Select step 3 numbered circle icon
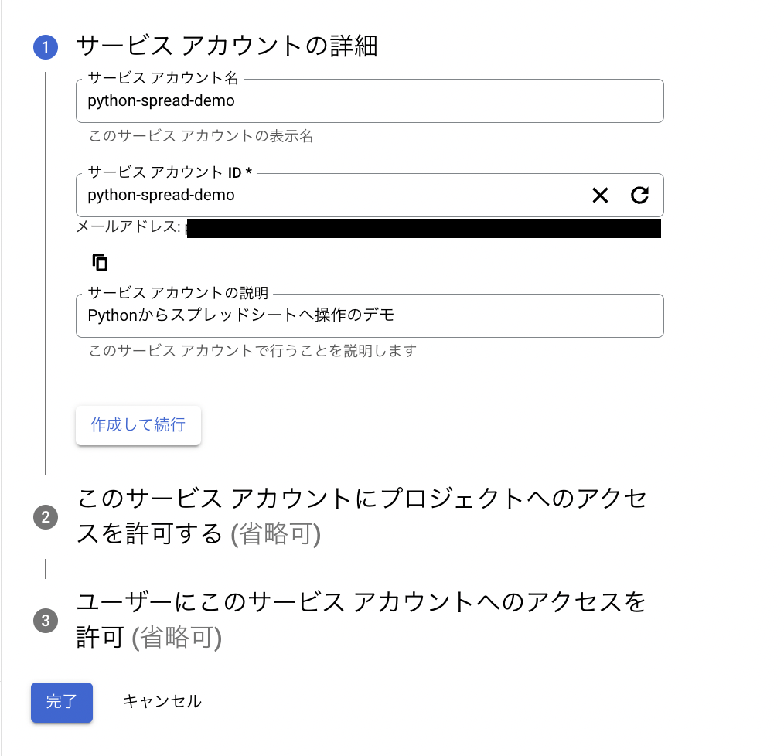This screenshot has height=756, width=784. pos(46,621)
